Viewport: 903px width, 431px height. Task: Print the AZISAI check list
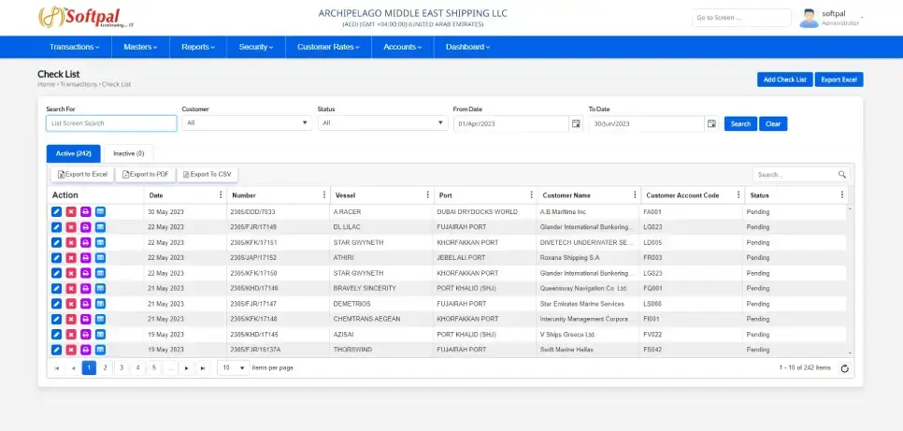coord(86,334)
